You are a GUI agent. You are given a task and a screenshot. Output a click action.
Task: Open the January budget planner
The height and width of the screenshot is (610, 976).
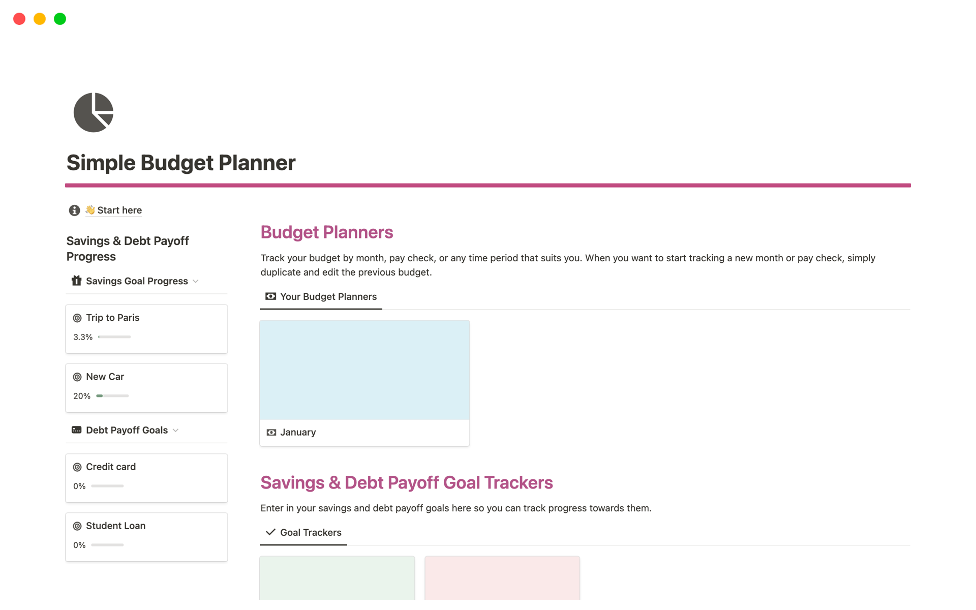tap(298, 432)
